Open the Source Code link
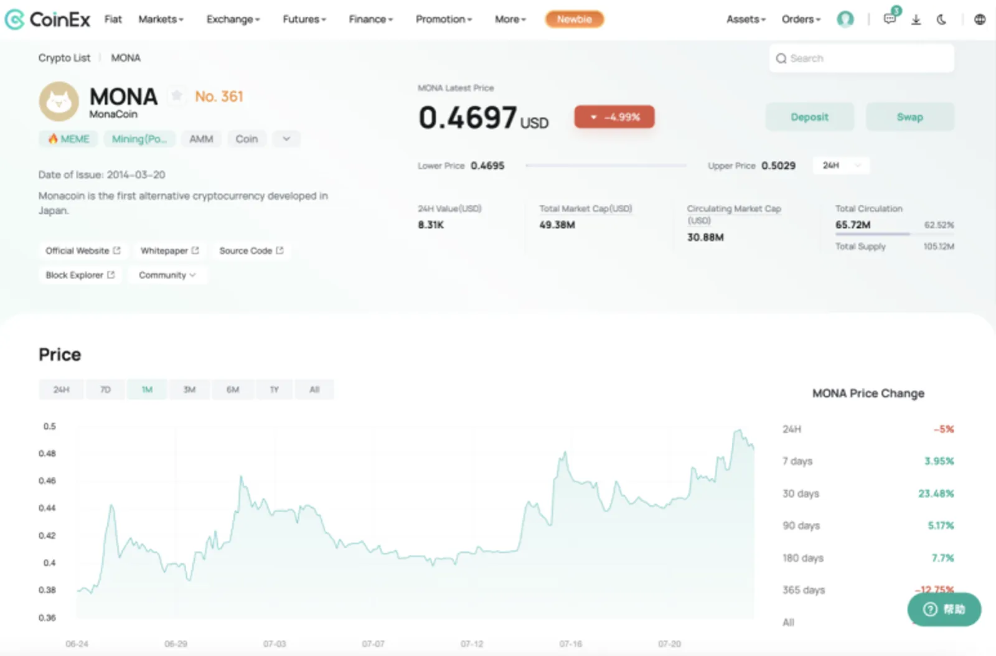The width and height of the screenshot is (996, 656). pyautogui.click(x=251, y=250)
